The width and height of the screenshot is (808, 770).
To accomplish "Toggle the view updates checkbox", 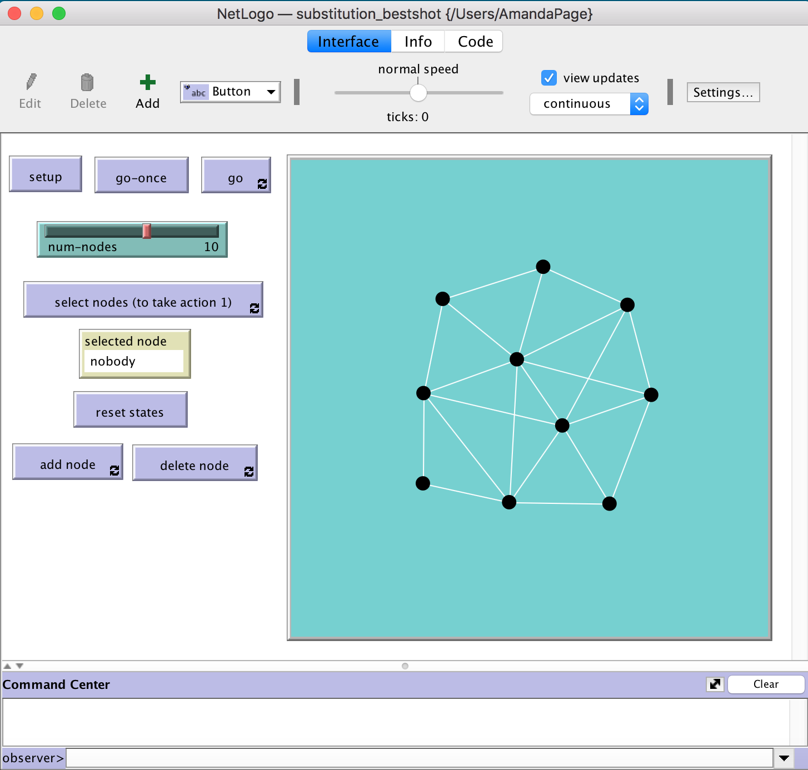I will click(549, 78).
